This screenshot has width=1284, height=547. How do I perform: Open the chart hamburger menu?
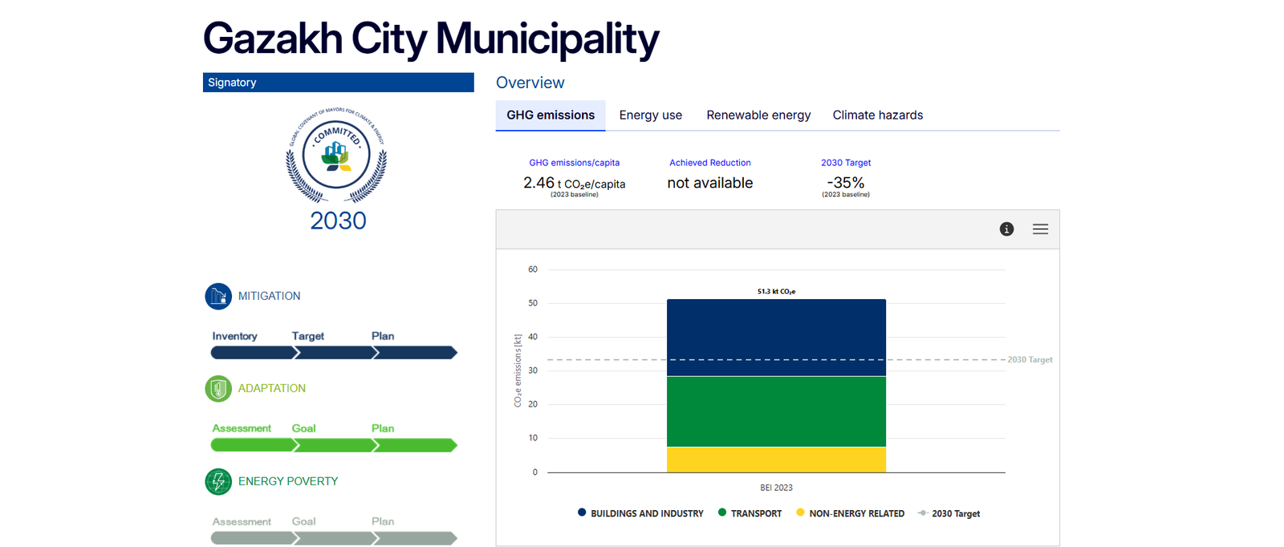(x=1040, y=229)
